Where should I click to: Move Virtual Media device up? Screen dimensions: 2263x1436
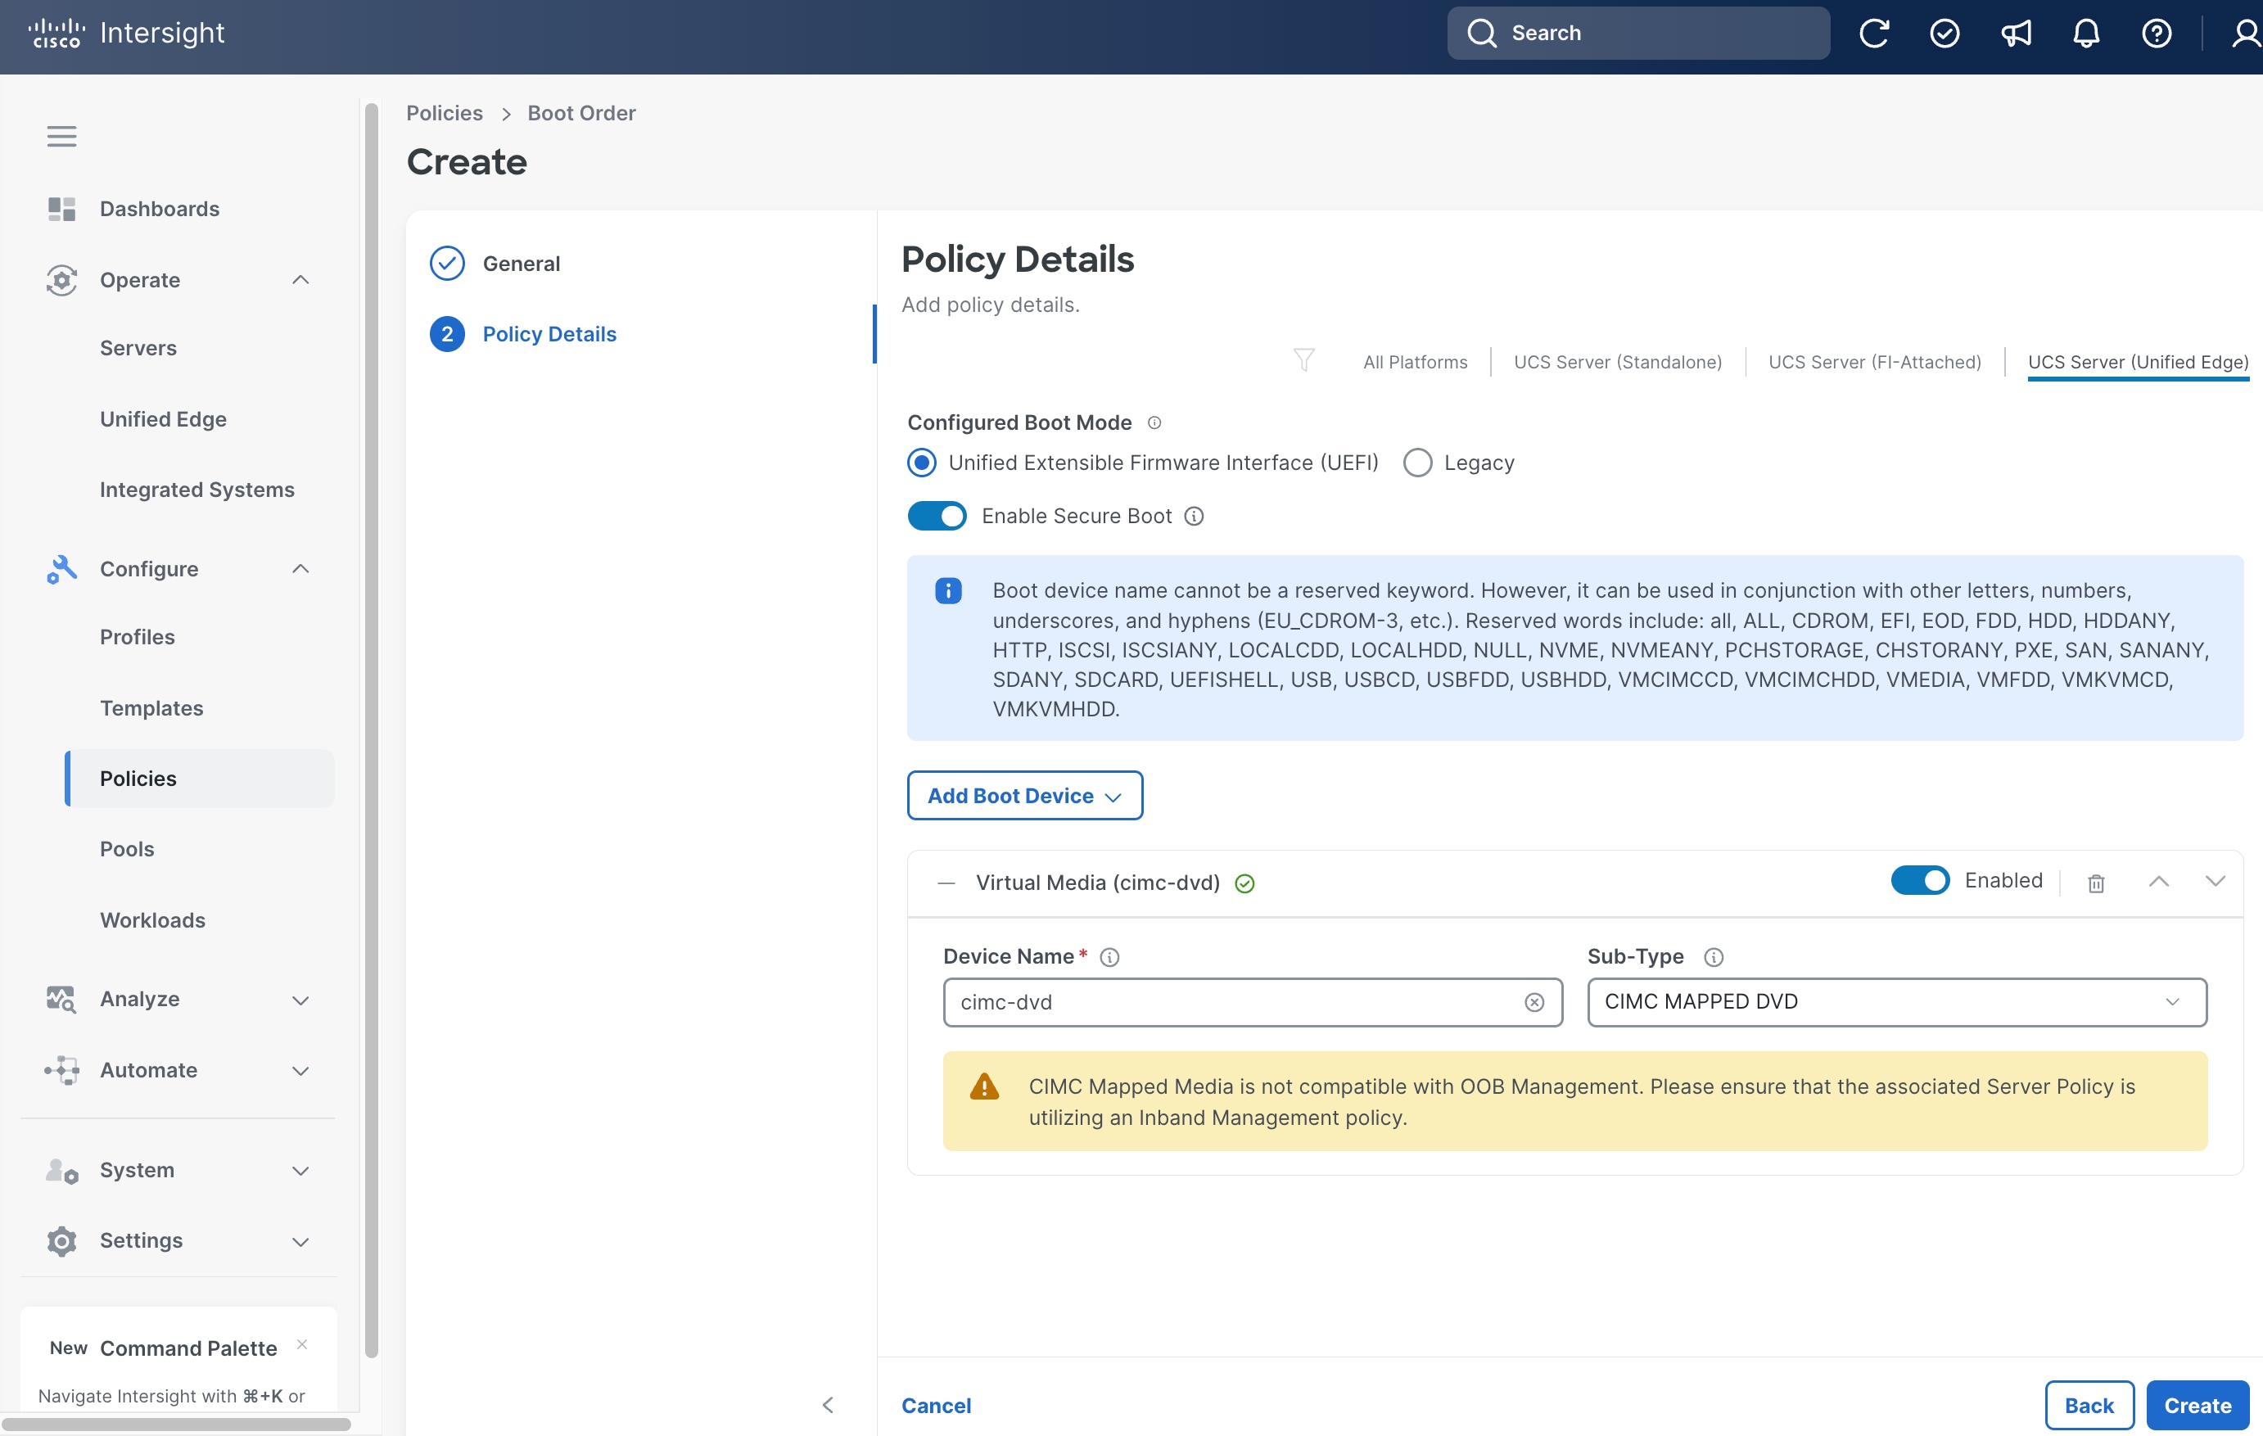point(2159,882)
